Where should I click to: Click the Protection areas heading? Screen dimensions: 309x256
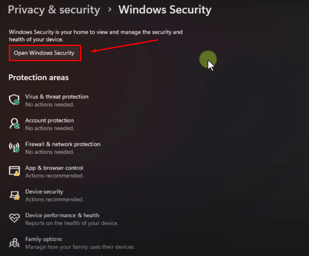click(38, 78)
